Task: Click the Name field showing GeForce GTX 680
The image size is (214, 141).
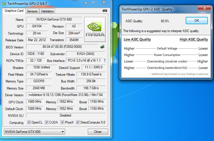Action: (x=54, y=19)
